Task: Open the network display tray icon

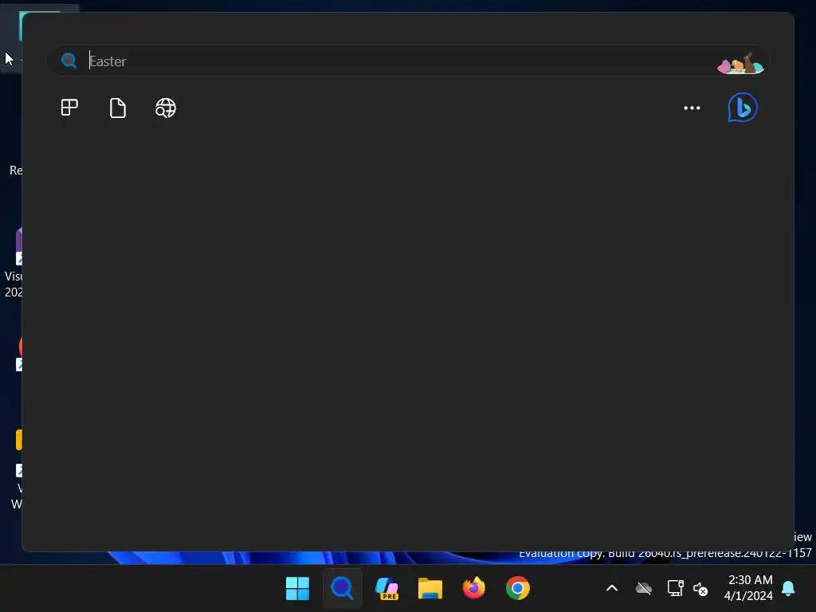Action: click(676, 588)
